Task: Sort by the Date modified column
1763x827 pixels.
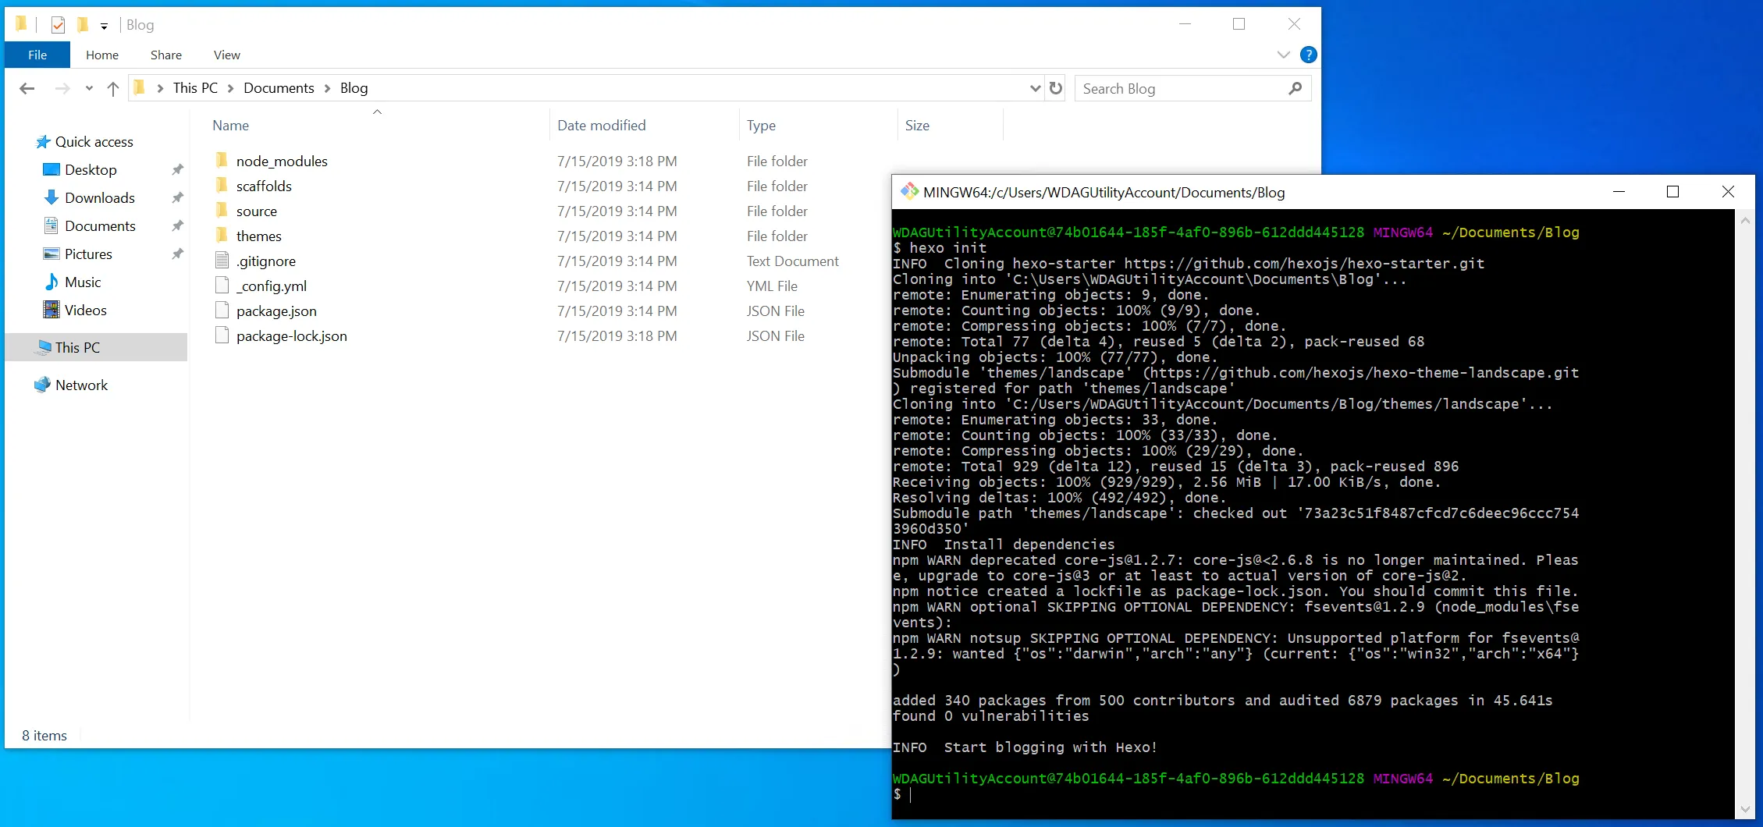Action: 601,126
